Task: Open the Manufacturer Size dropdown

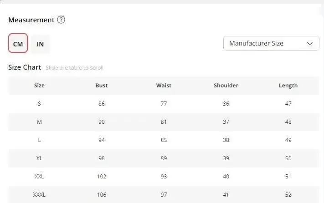Action: [x=271, y=44]
